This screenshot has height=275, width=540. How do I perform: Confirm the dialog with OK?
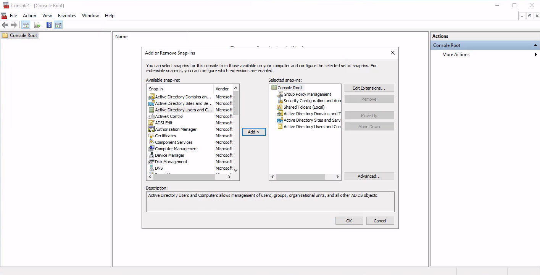[349, 221]
